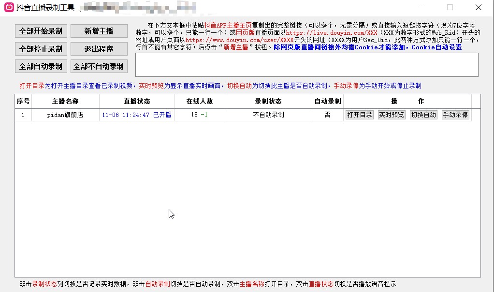Minimize the 抖音直播录制工具 window
This screenshot has width=494, height=292.
[422, 7]
